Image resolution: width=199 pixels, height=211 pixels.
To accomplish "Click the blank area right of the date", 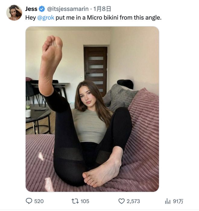I will click(145, 9).
